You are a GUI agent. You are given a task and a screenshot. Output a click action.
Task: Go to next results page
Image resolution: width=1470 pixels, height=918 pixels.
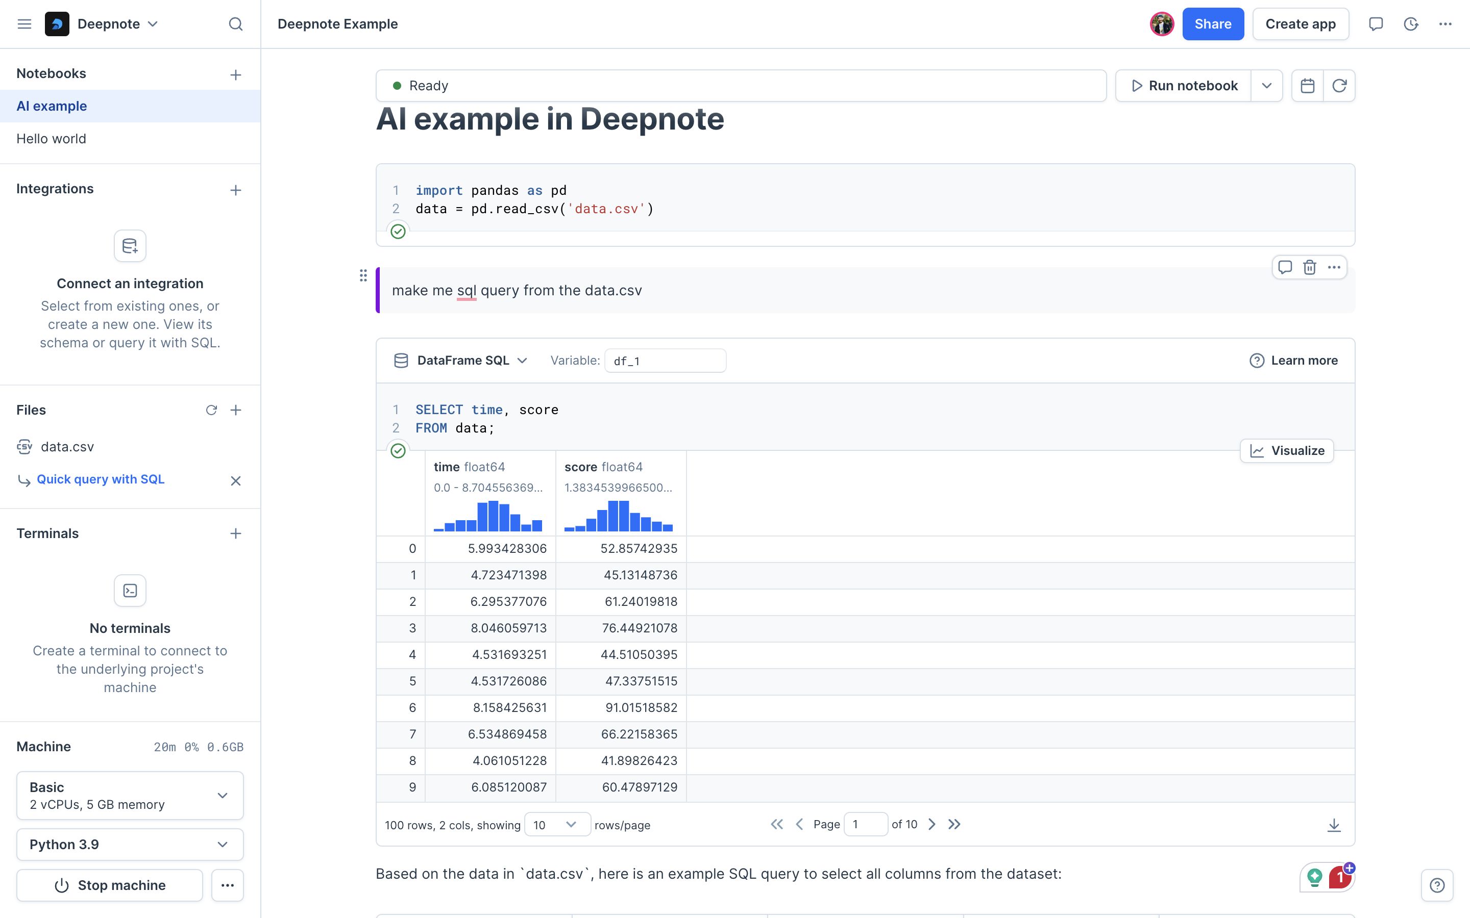(932, 824)
